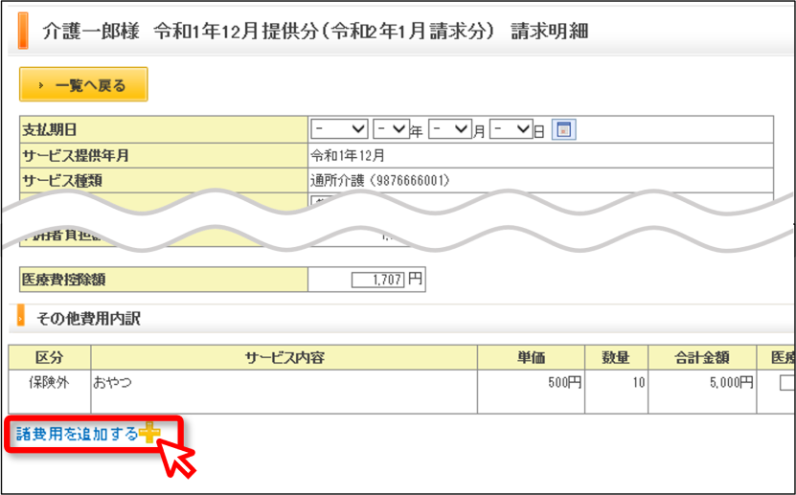
Task: Focus the 医療費控除額 amount field
Action: click(x=377, y=280)
